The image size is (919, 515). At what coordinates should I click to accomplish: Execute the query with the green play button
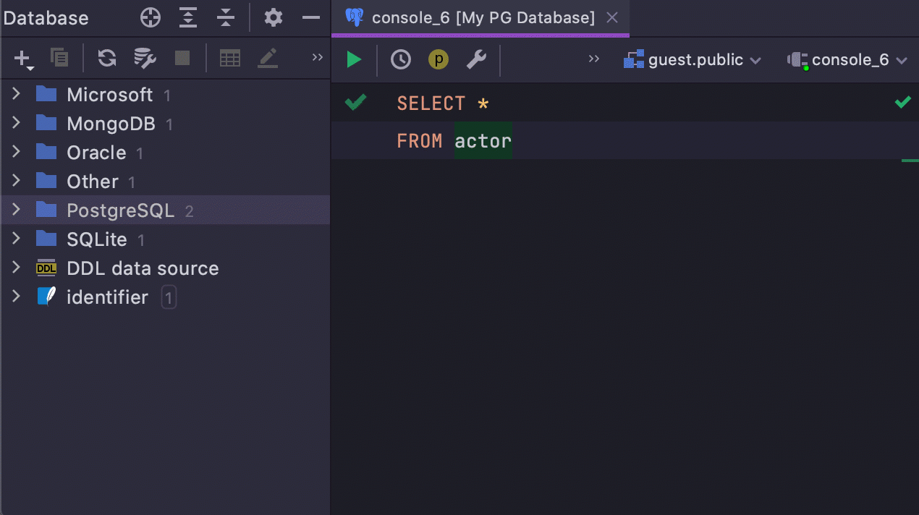354,59
